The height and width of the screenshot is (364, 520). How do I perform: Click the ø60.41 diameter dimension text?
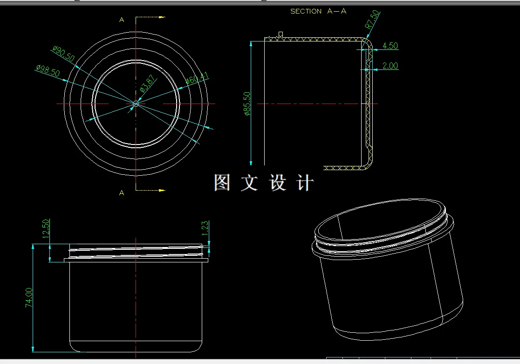[197, 78]
